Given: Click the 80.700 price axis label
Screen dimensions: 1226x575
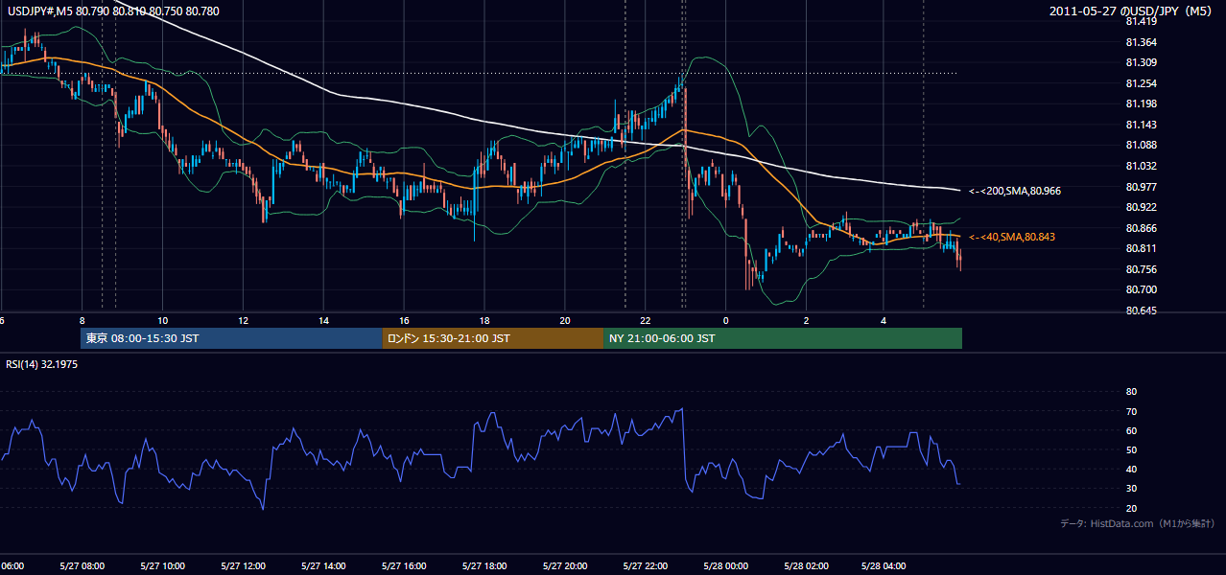Looking at the screenshot, I should point(1142,289).
